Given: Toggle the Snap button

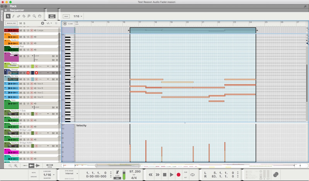Looking at the screenshot, I should click(66, 16).
